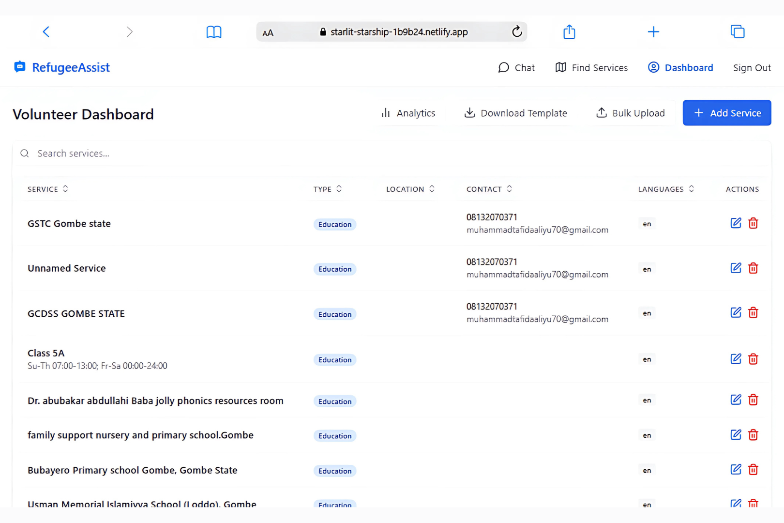Show all tabs overview icon
The width and height of the screenshot is (784, 523).
[x=738, y=32]
